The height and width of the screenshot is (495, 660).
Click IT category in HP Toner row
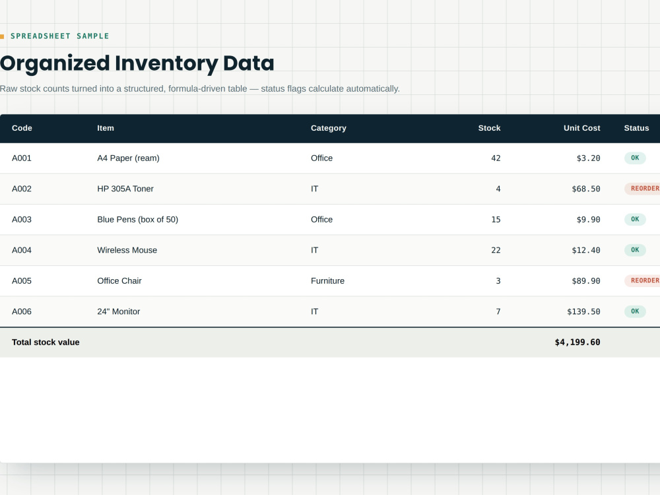coord(314,189)
